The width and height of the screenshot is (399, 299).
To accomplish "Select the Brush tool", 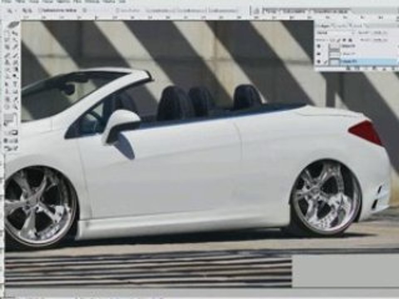I will point(15,55).
